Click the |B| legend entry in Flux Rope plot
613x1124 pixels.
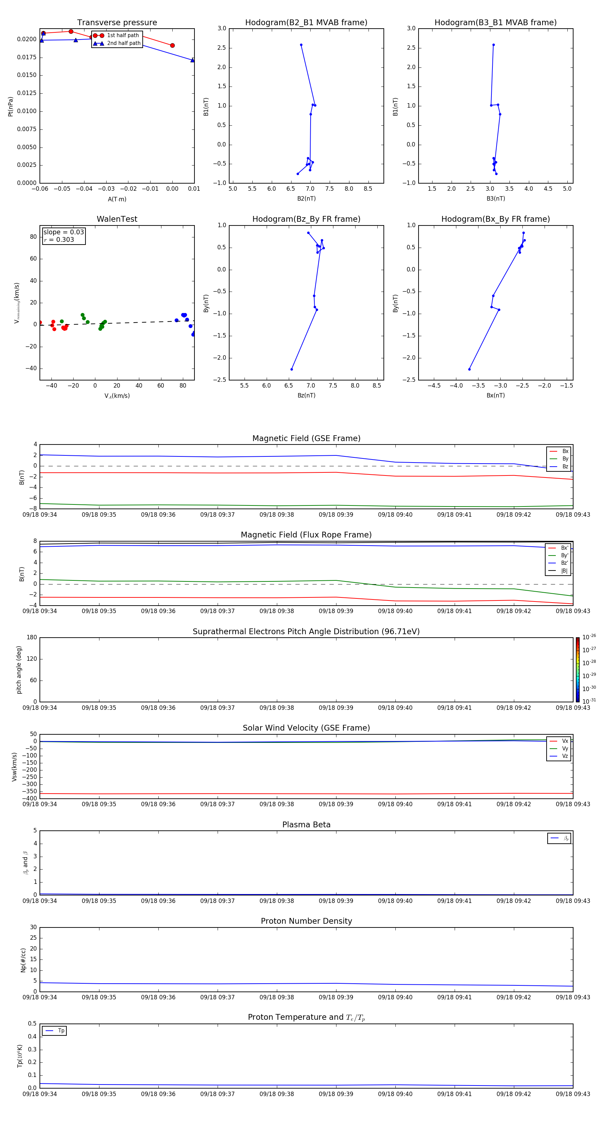pyautogui.click(x=558, y=571)
